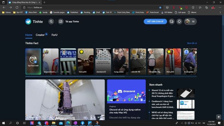Open the Discord banner image

coord(126,91)
